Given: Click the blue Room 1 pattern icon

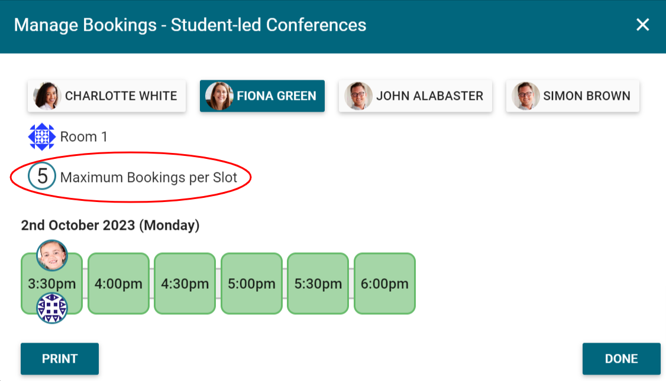Looking at the screenshot, I should click(x=41, y=137).
